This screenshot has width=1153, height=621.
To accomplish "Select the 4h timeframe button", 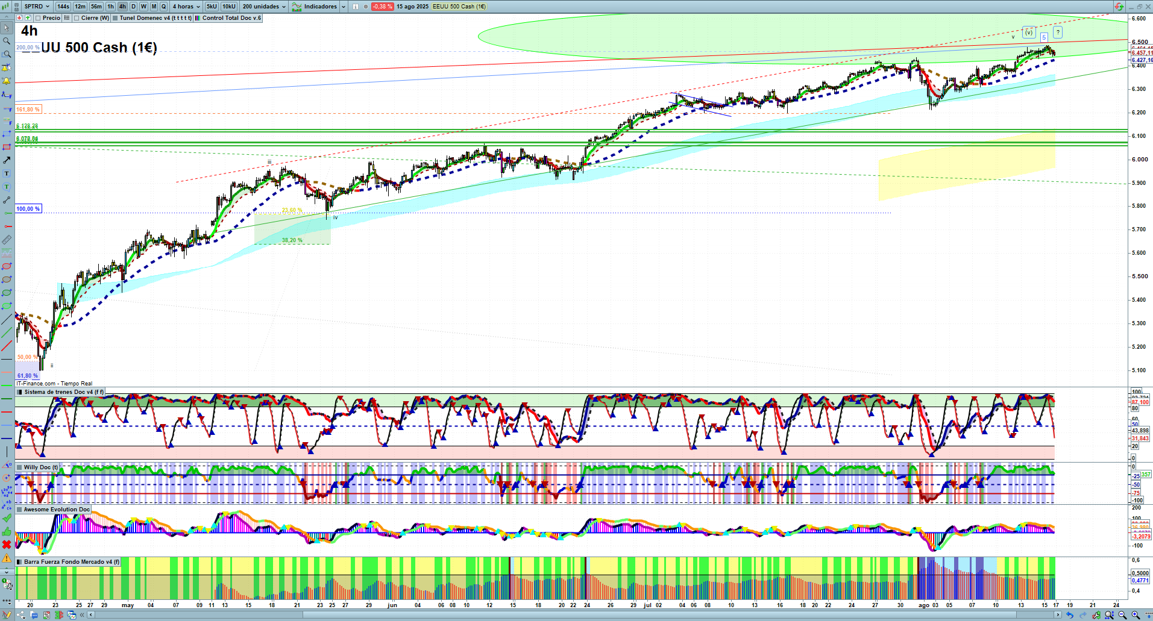I will (x=122, y=7).
